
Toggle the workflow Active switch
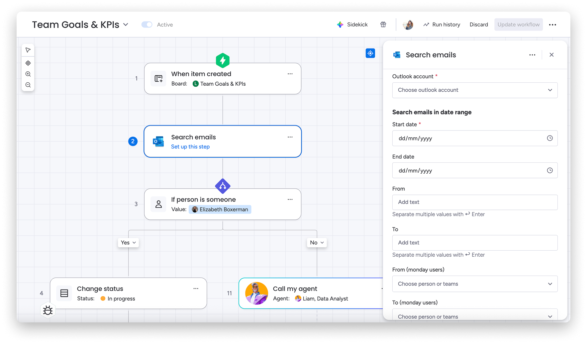tap(147, 25)
